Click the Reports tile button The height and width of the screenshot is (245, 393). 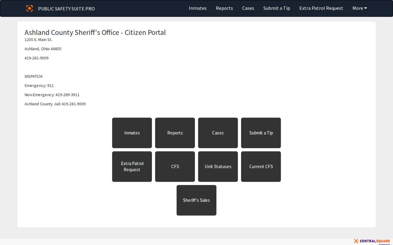175,133
